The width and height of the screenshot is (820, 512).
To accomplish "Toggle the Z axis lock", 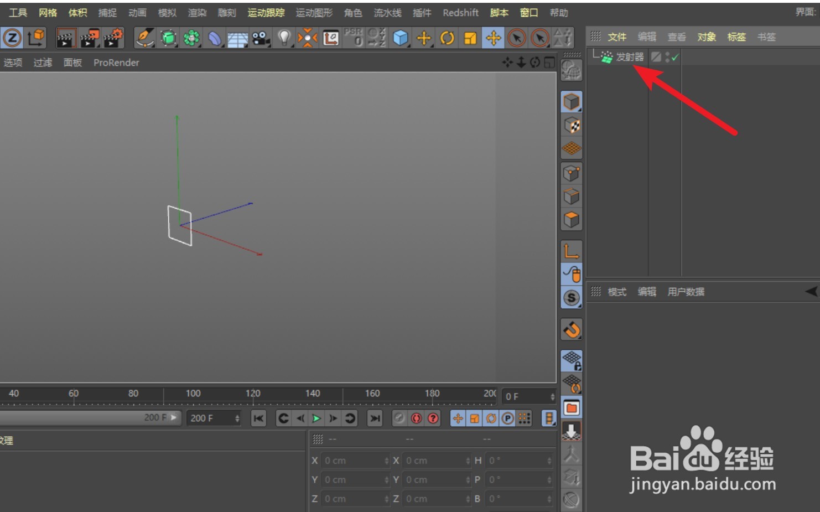I will point(12,38).
